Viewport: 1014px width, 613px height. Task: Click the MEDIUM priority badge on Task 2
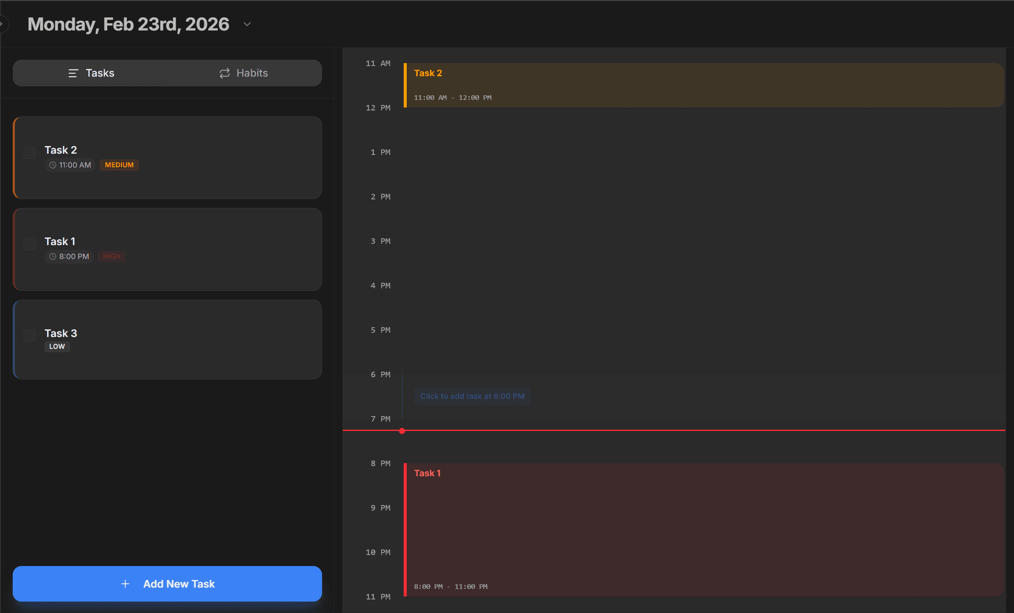click(119, 165)
